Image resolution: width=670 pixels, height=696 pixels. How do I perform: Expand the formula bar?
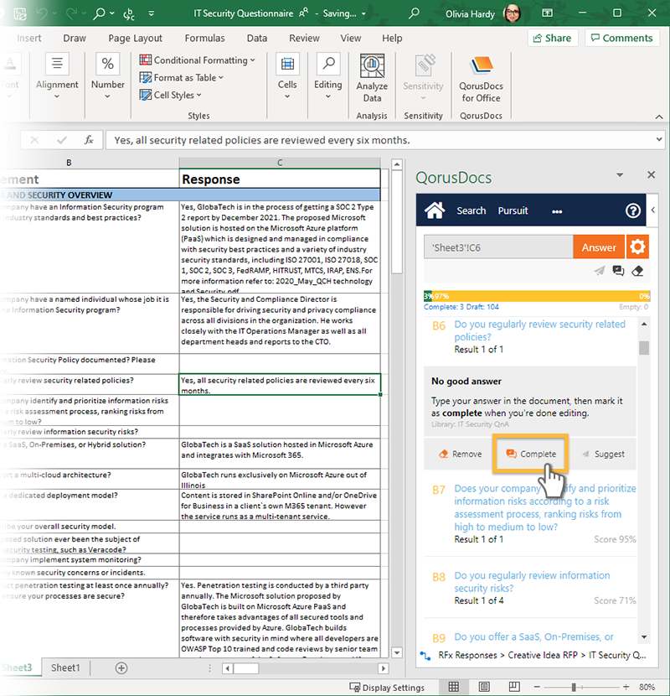tap(658, 140)
